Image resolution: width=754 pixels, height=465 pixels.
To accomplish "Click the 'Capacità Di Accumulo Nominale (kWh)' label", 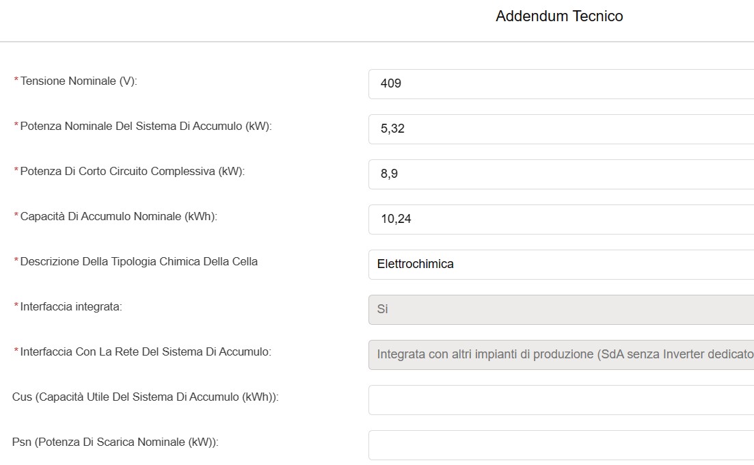I will (118, 216).
